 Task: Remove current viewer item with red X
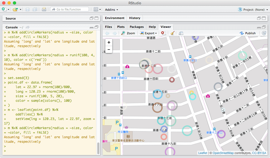(x=163, y=33)
